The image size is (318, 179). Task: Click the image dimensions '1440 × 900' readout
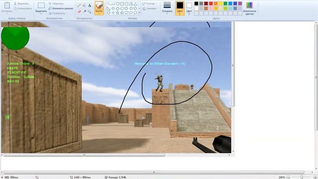pyautogui.click(x=82, y=178)
